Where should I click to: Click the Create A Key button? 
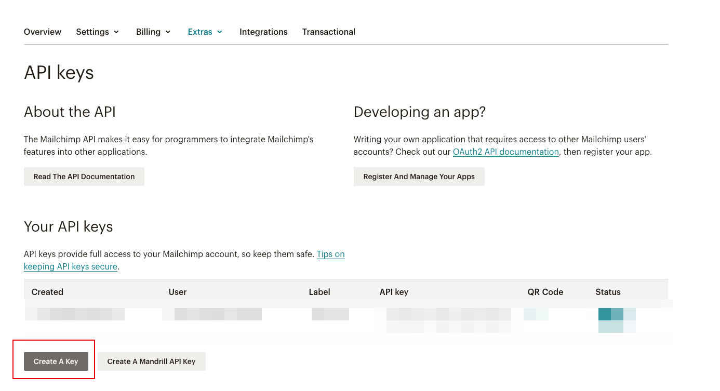pos(56,361)
